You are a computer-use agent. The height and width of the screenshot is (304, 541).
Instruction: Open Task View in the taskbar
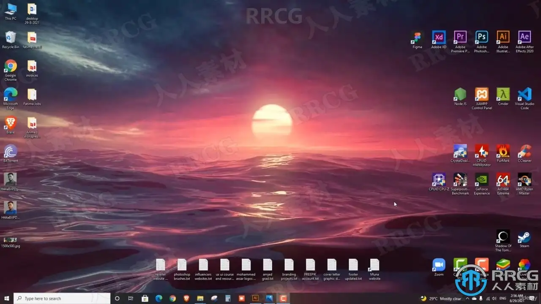pyautogui.click(x=131, y=299)
